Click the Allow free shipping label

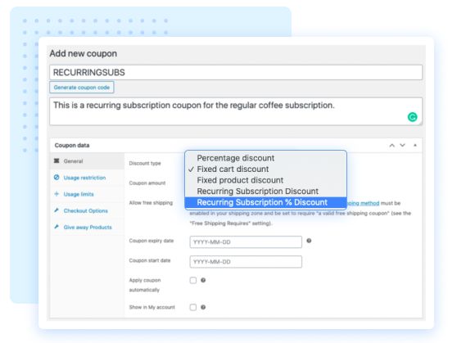pos(151,203)
